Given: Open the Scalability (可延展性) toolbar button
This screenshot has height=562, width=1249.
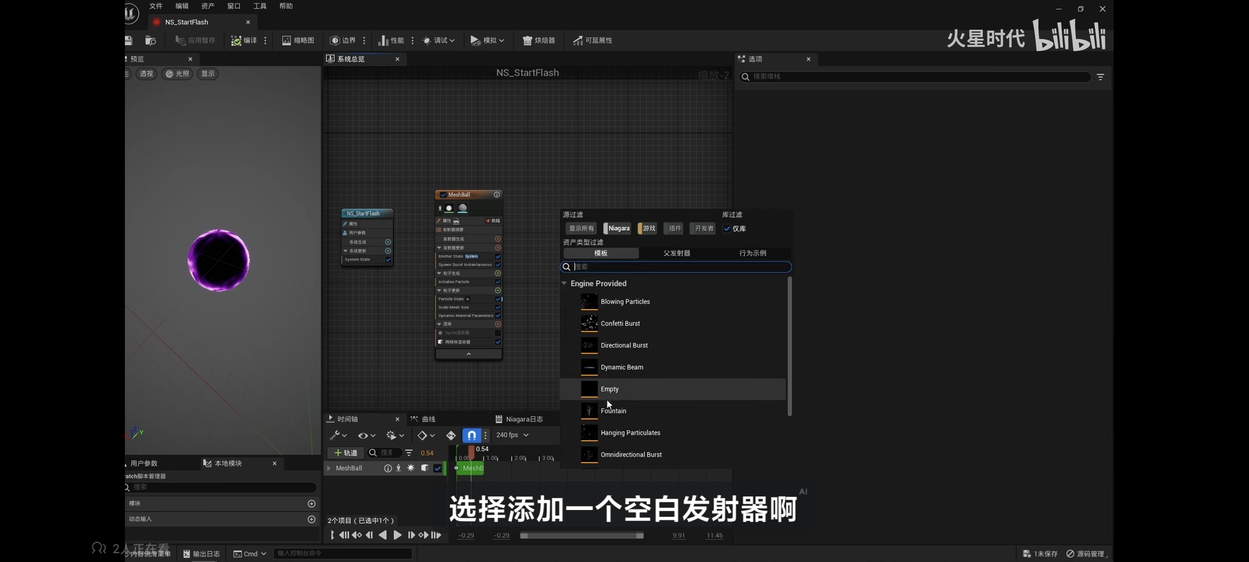Looking at the screenshot, I should pyautogui.click(x=592, y=41).
